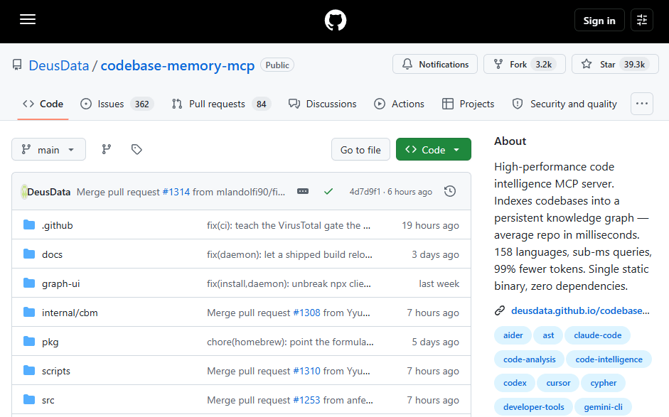The width and height of the screenshot is (669, 417).
Task: Expand commit message ellipsis button
Action: [x=303, y=191]
